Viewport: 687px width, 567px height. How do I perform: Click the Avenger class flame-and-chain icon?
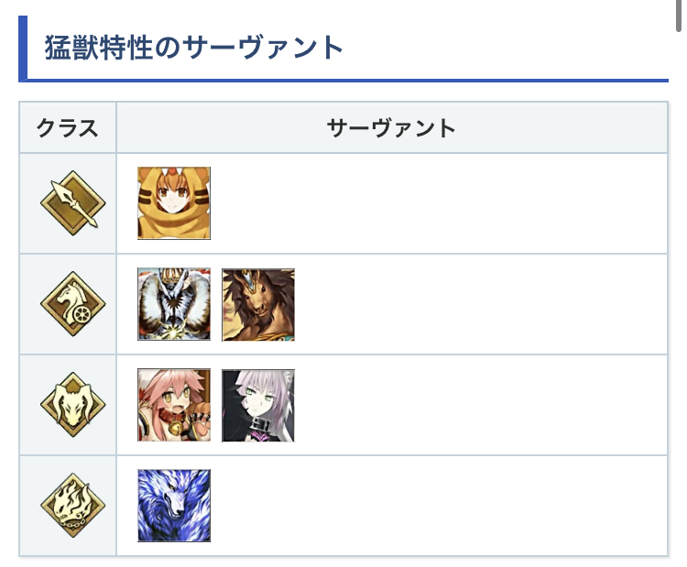point(68,506)
